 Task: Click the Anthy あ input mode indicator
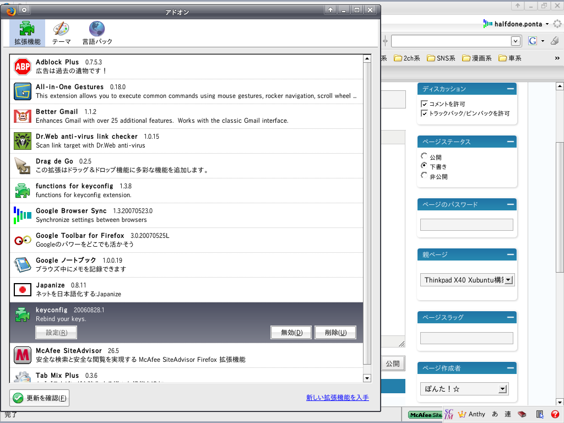pyautogui.click(x=495, y=414)
